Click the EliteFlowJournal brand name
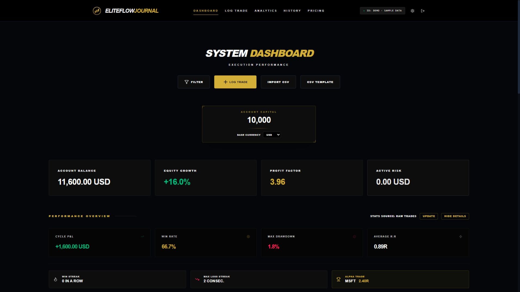 pyautogui.click(x=132, y=11)
